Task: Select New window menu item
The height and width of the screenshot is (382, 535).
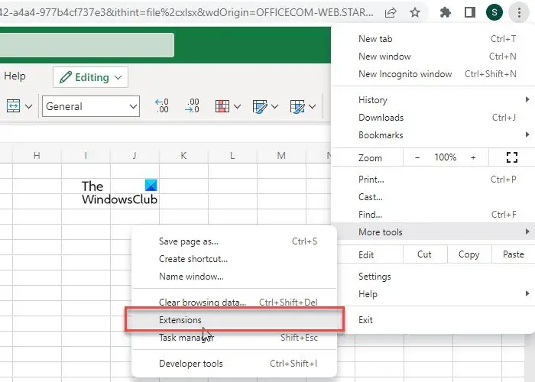Action: [433, 57]
